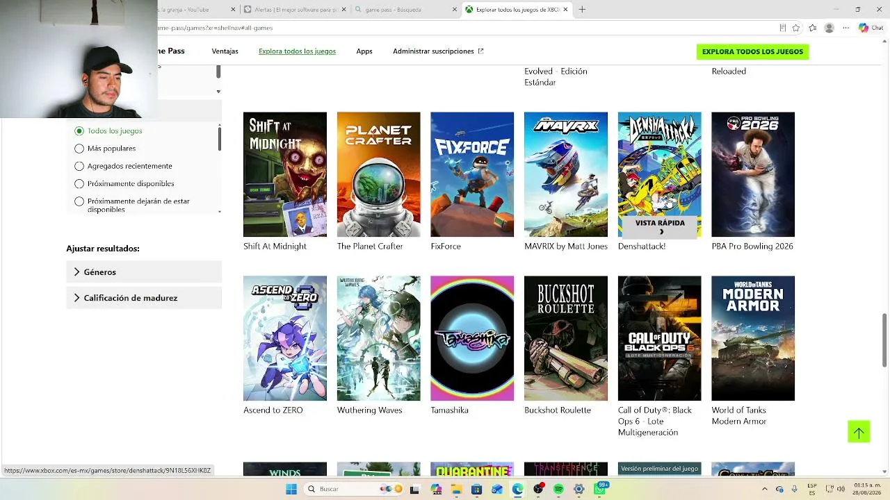
Task: Open the favorites list icon
Action: click(813, 28)
